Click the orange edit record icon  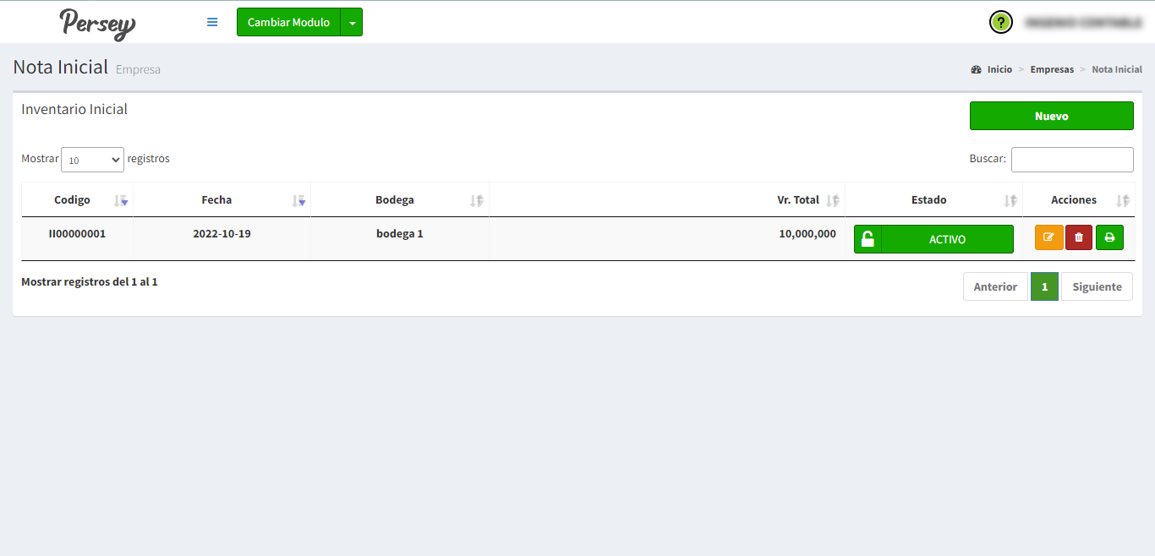click(1048, 237)
